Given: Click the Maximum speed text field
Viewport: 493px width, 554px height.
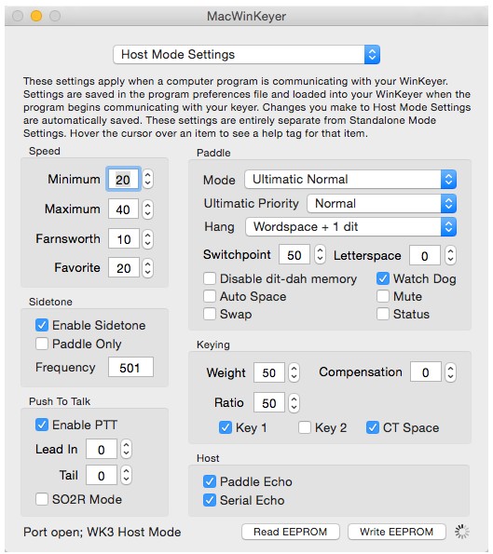Looking at the screenshot, I should (123, 209).
